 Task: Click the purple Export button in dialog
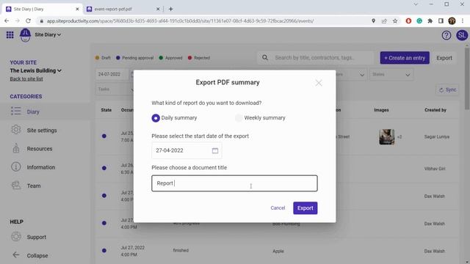pos(305,208)
